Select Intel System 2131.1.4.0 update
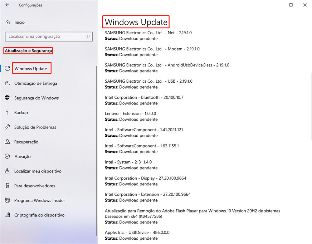This screenshot has height=244, width=312. [128, 162]
